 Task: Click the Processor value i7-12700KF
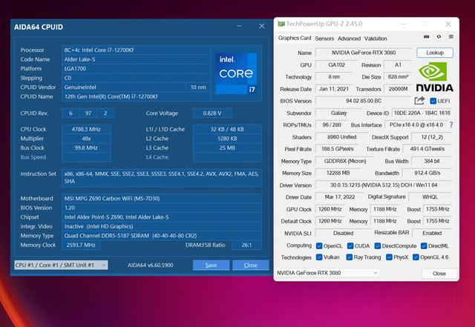135,50
